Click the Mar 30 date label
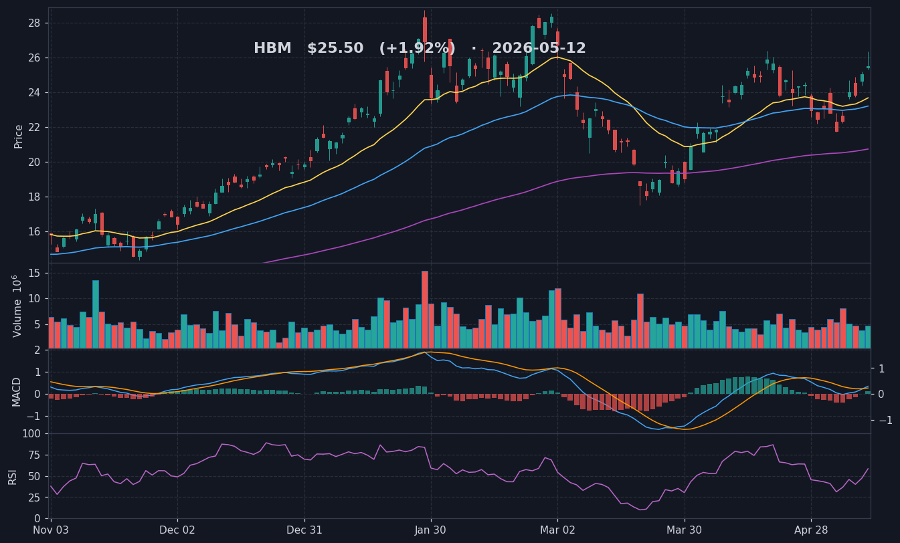 tap(685, 530)
